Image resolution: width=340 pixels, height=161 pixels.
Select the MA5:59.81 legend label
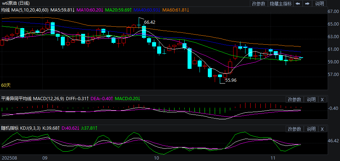[62, 10]
